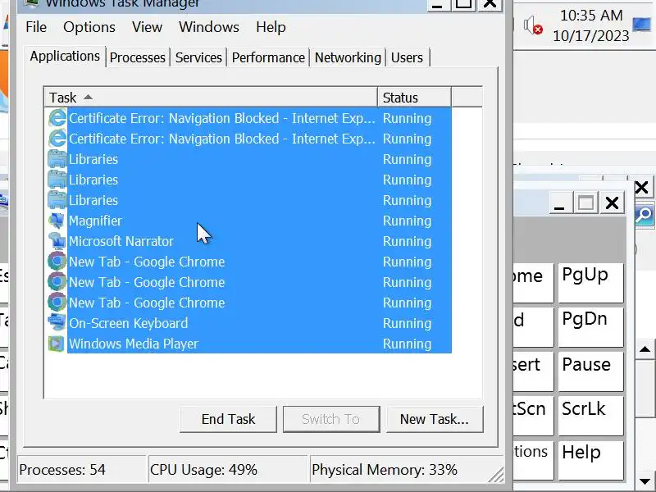Click the On-Screen Keyboard task icon
656x492 pixels.
[x=57, y=323]
